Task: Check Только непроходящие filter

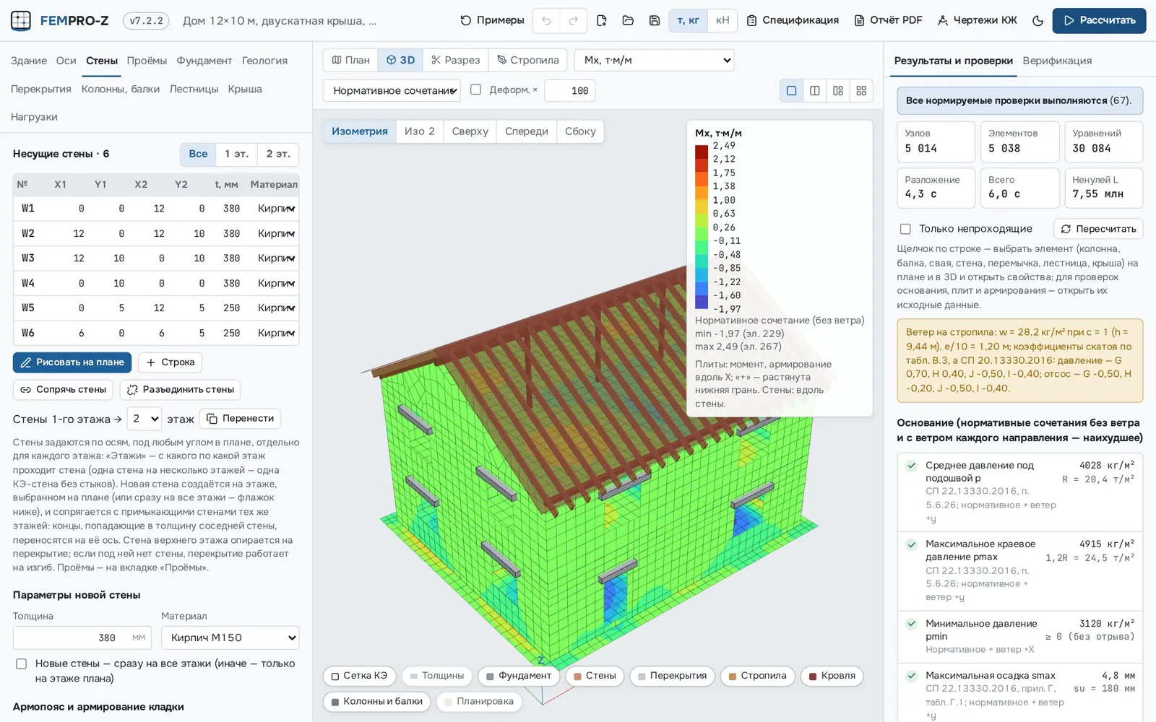Action: 905,229
